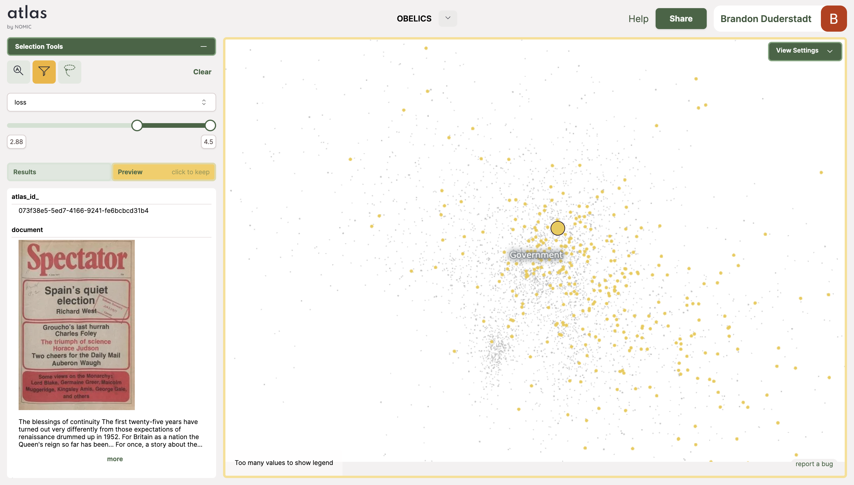This screenshot has height=485, width=854.
Task: Select the search magnifier selection tool
Action: (x=18, y=71)
